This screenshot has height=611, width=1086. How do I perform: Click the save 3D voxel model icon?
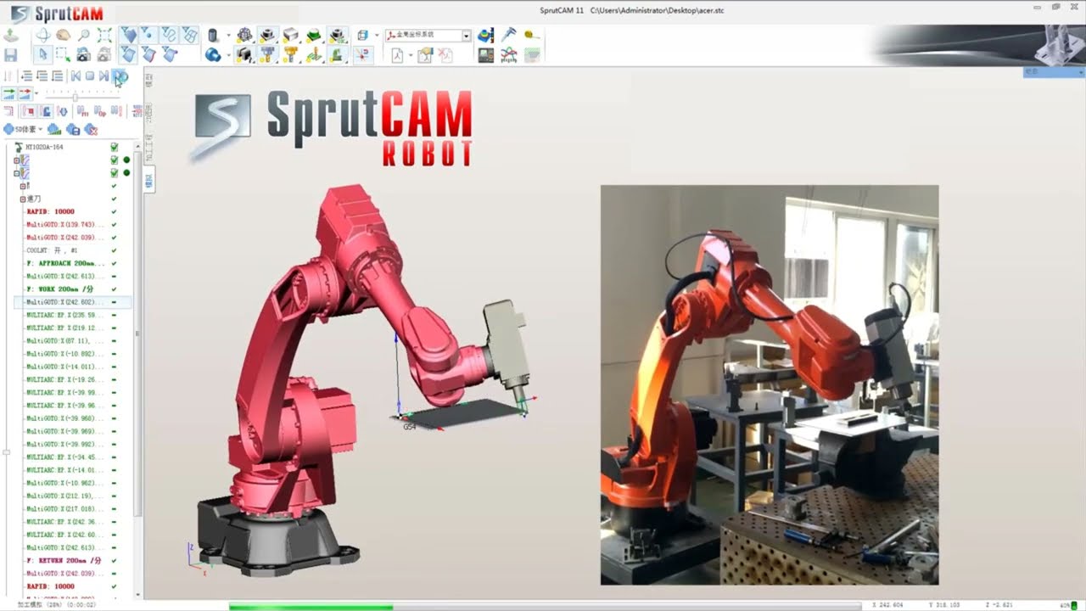tap(73, 129)
